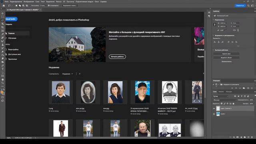
Task: Click the delete layer trash icon
Action: click(x=252, y=137)
